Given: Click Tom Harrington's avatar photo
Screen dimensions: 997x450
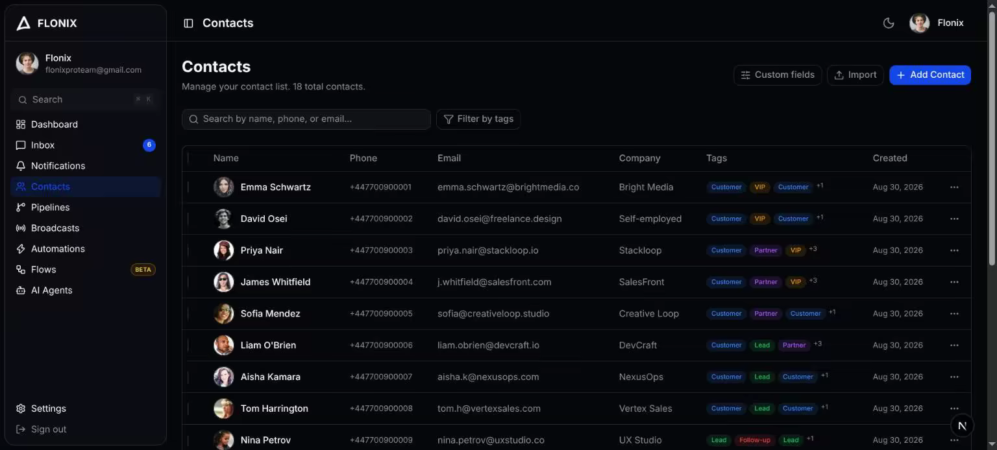Looking at the screenshot, I should click(224, 409).
